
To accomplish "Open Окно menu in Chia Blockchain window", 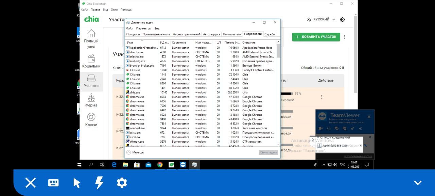I will (x=114, y=10).
